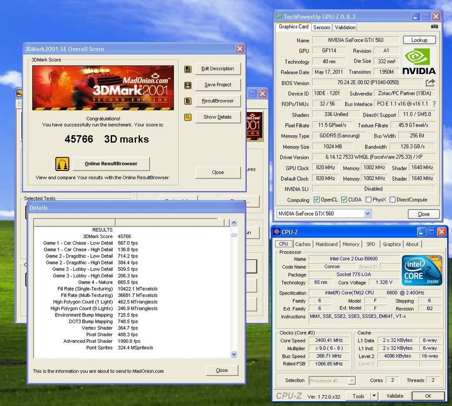
Task: Switch to the Sensors tab in GPU-Z
Action: click(322, 27)
